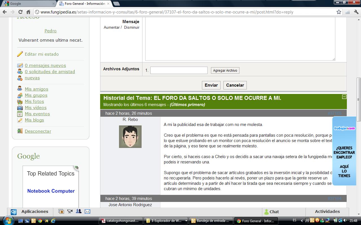Reload the current page
361x225 pixels.
20,12
